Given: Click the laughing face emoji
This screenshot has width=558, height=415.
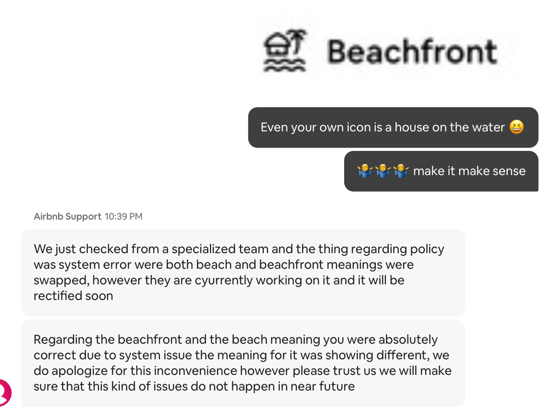Looking at the screenshot, I should [x=517, y=127].
